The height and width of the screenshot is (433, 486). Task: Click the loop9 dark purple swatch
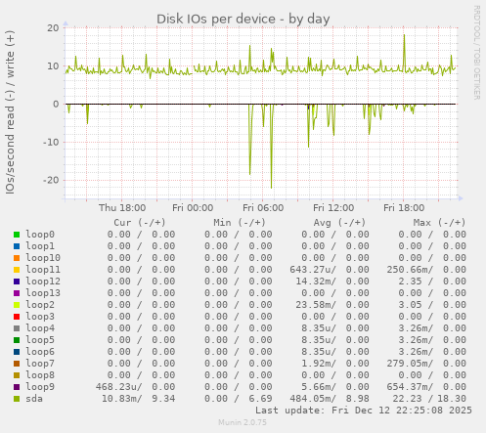pyautogui.click(x=17, y=387)
